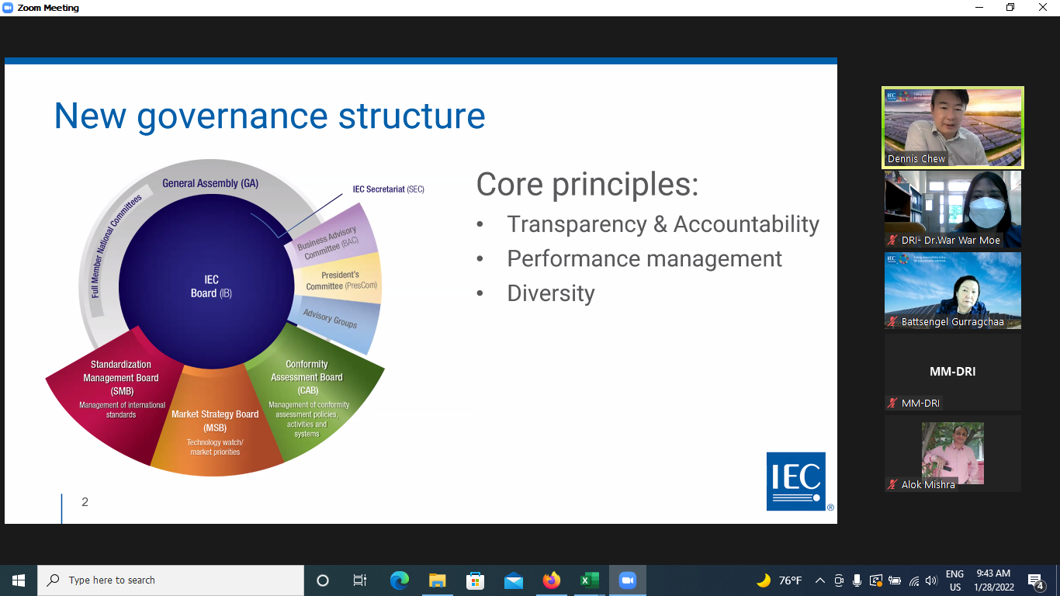1060x596 pixels.
Task: Click the taskbar search box
Action: (171, 580)
